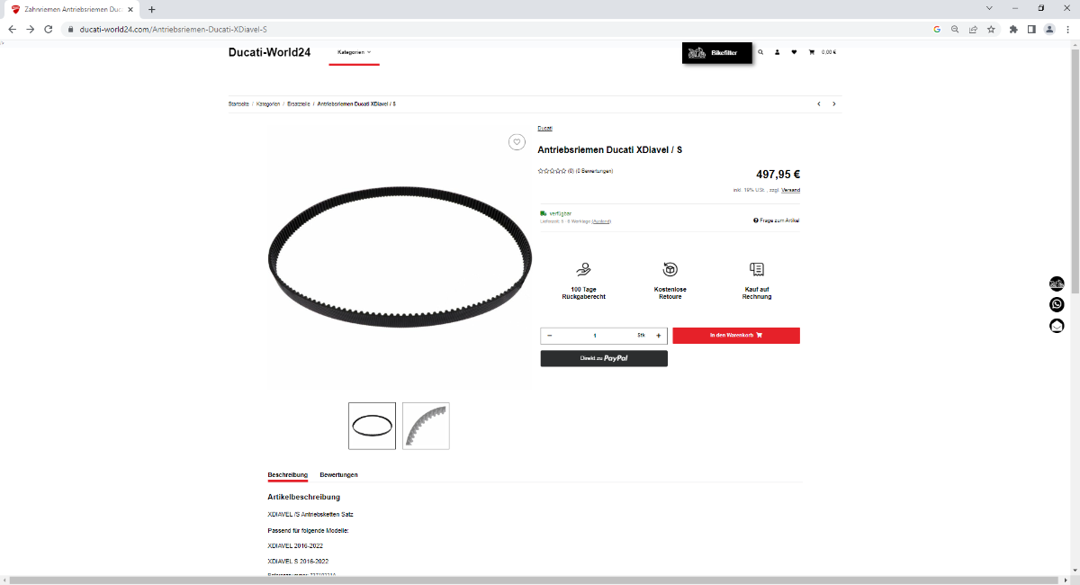Image resolution: width=1080 pixels, height=585 pixels.
Task: Select the belt teeth close-up thumbnail
Action: [426, 426]
